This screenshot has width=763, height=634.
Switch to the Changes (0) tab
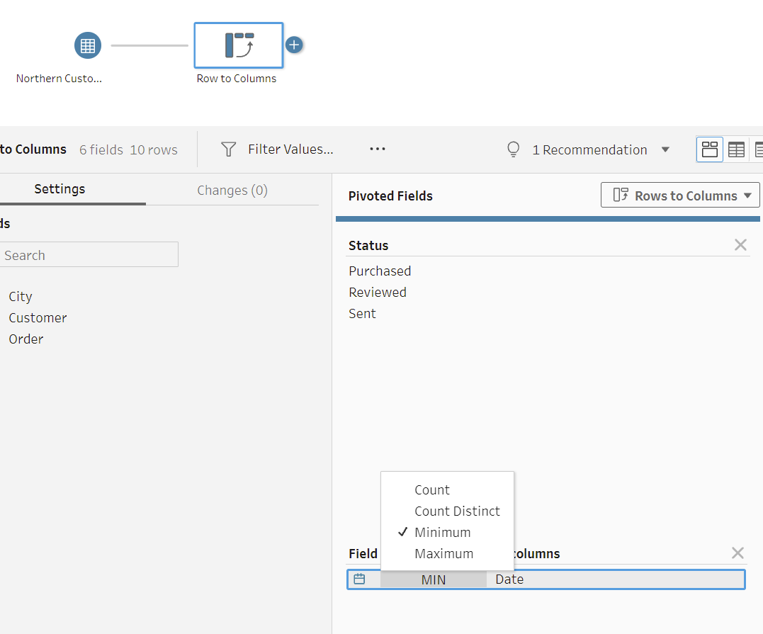pyautogui.click(x=232, y=190)
